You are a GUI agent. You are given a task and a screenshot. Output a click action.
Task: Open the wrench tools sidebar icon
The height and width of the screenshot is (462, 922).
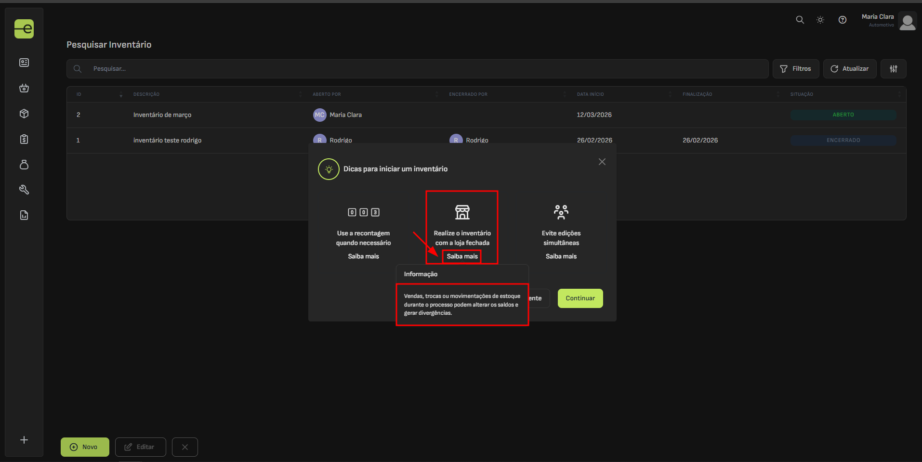click(x=24, y=190)
